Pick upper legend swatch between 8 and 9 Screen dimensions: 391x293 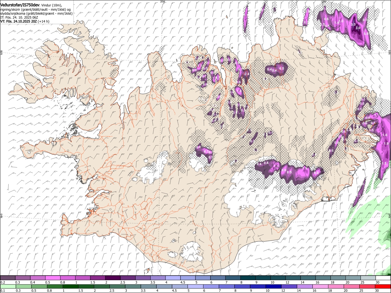coord(247,278)
